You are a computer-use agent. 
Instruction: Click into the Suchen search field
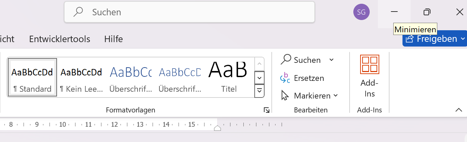(x=198, y=13)
